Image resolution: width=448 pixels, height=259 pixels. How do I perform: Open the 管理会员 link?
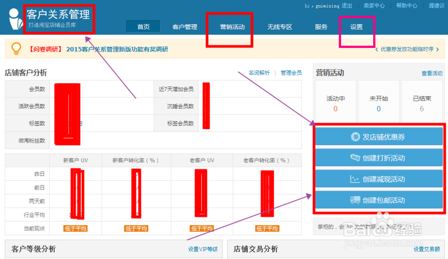pyautogui.click(x=291, y=72)
